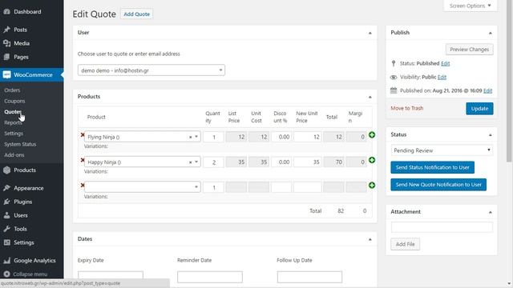The image size is (513, 288).
Task: Edit the visibility setting
Action: coord(442,77)
